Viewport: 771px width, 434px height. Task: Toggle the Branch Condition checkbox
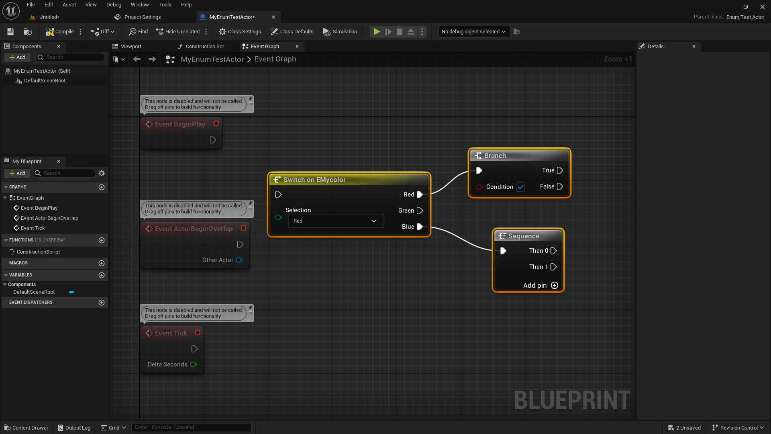[x=520, y=187]
